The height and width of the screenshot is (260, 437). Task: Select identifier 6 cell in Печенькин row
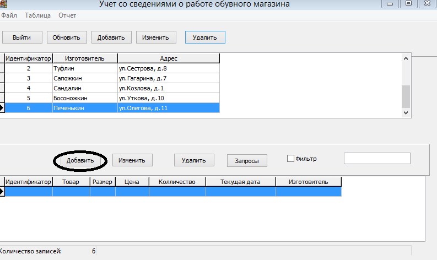[29, 108]
